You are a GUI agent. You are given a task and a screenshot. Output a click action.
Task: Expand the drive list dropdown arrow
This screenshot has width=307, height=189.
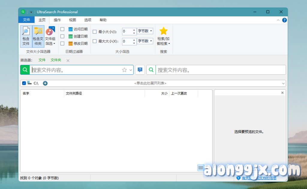click(283, 83)
